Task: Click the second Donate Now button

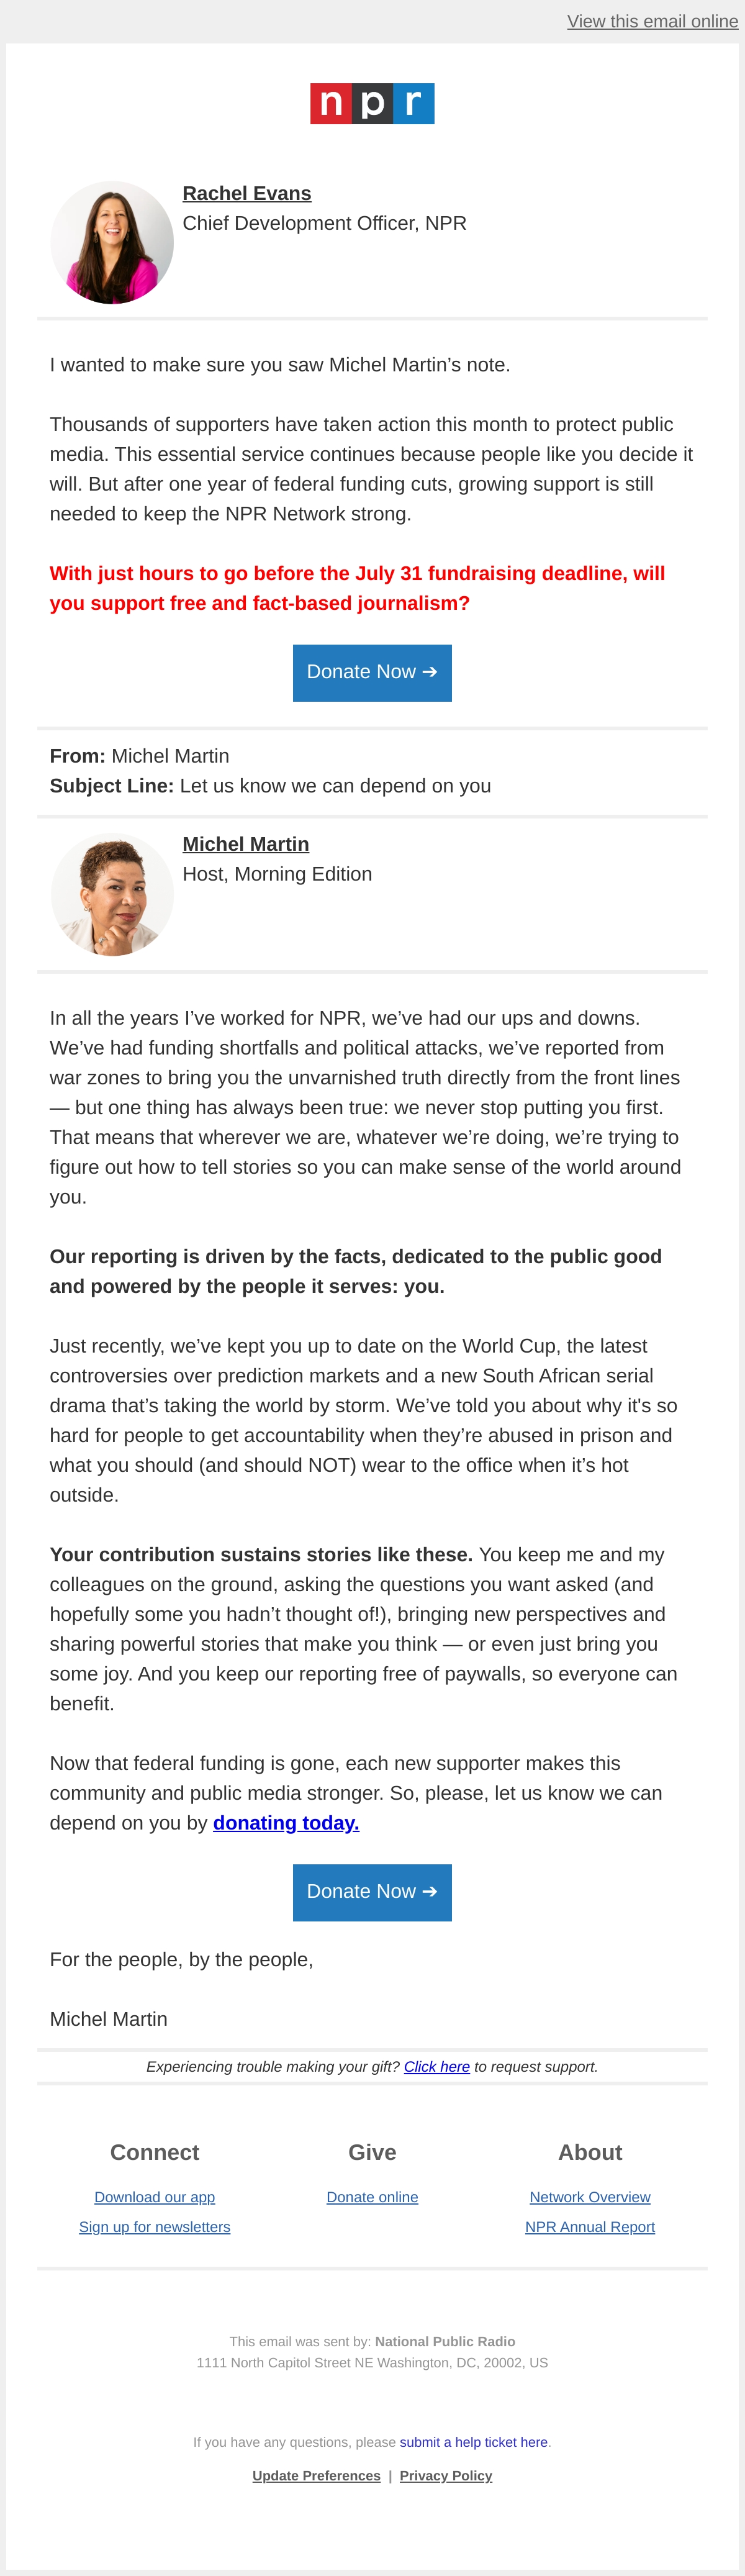Action: [372, 1892]
